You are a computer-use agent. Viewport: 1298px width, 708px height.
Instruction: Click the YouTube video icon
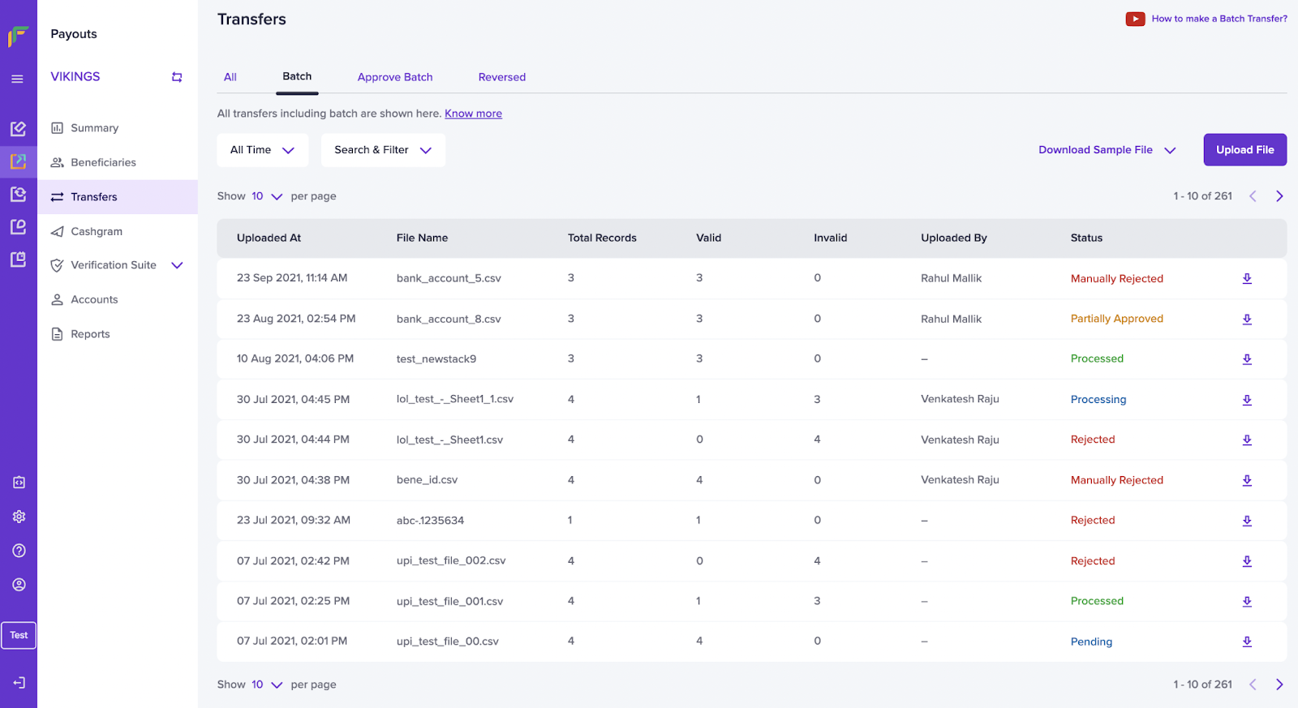point(1135,19)
